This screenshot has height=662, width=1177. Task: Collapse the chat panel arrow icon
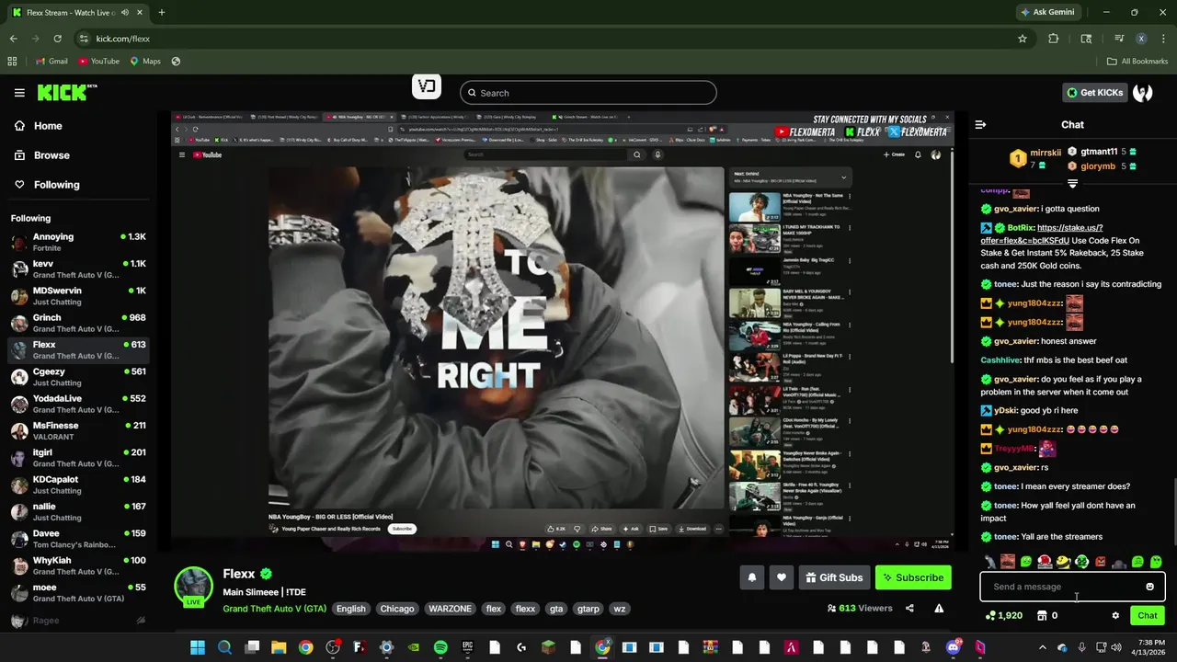[980, 124]
